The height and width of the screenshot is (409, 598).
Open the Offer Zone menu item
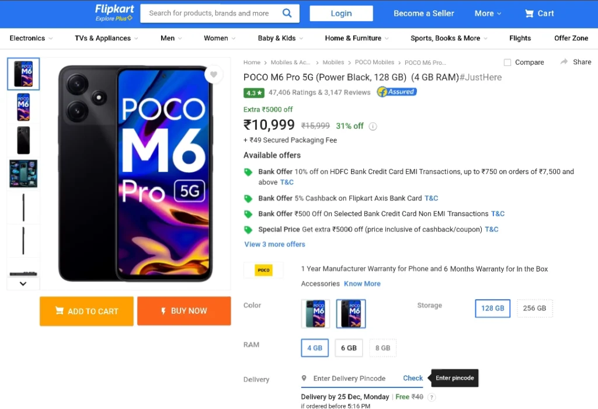tap(571, 38)
